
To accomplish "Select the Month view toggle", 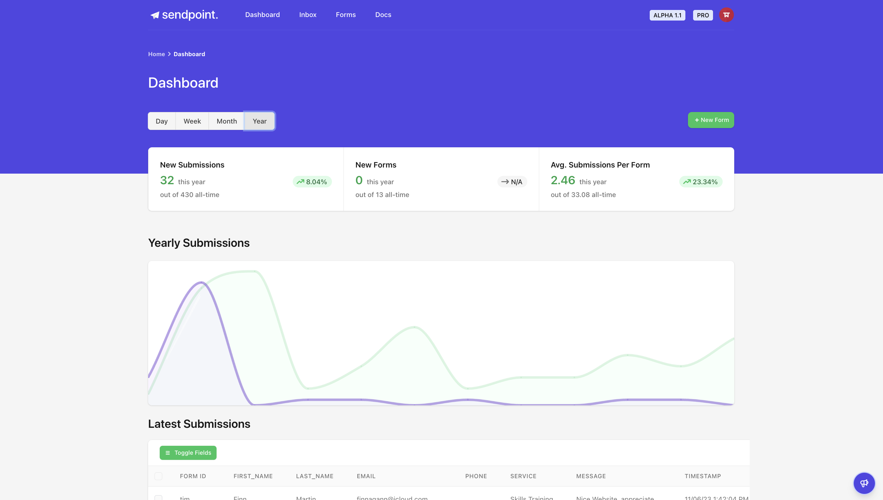I will point(227,121).
